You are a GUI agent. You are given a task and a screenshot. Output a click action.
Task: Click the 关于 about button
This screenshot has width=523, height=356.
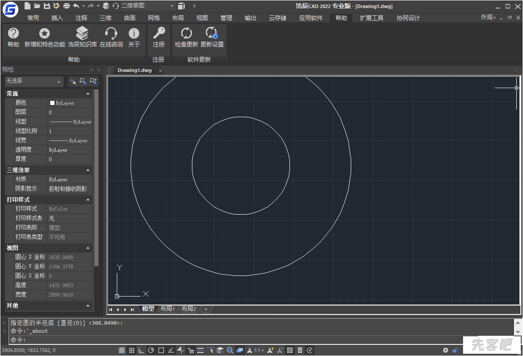(x=134, y=37)
